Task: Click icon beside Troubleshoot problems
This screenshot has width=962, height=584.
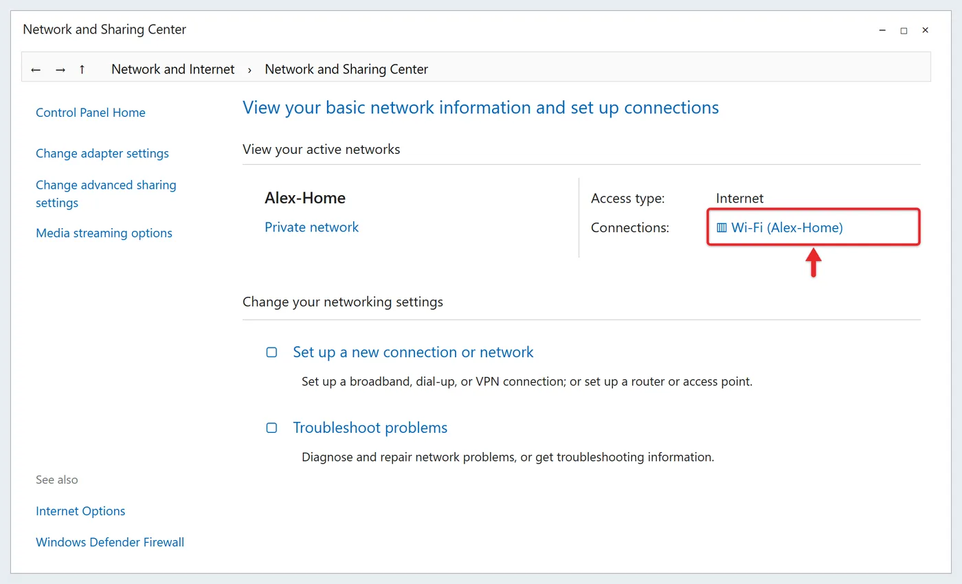Action: [x=271, y=428]
